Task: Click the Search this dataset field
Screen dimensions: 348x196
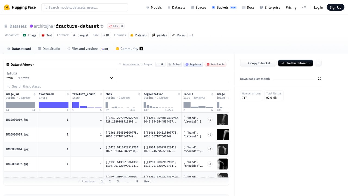Action: click(116, 86)
